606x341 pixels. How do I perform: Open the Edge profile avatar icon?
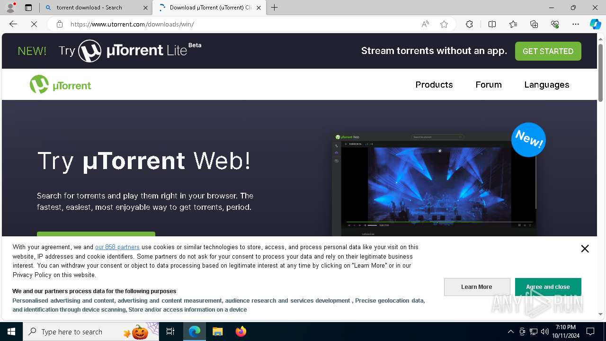coord(10,7)
